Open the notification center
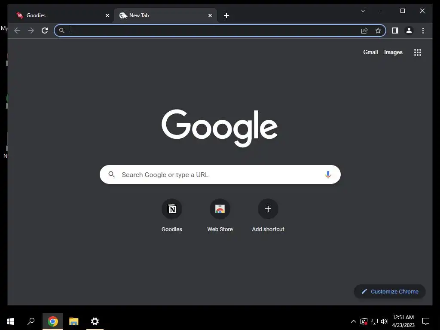Screen dimensions: 440x330 pyautogui.click(x=426, y=321)
